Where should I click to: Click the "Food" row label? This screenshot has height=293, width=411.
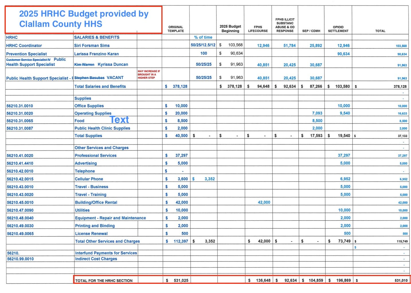79,121
